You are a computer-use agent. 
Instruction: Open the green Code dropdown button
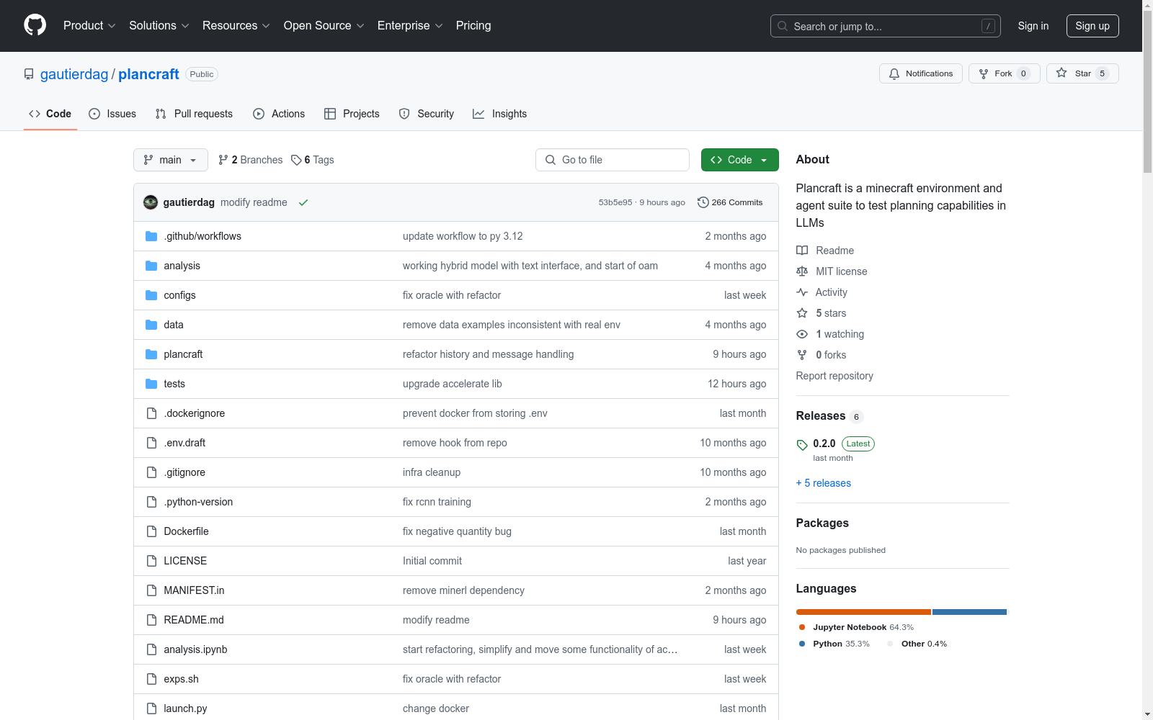pos(739,160)
